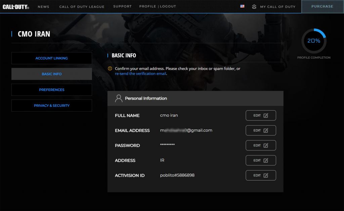Click the Profile Completion label

point(314,58)
